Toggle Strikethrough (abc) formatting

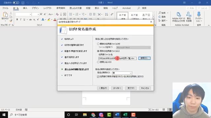tap(31, 20)
